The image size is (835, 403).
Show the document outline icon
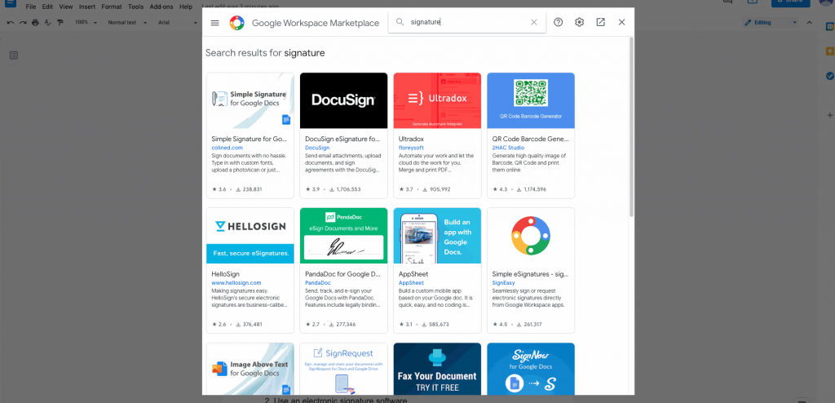tap(14, 55)
